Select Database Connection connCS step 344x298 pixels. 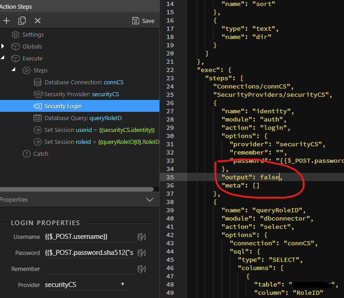84,83
